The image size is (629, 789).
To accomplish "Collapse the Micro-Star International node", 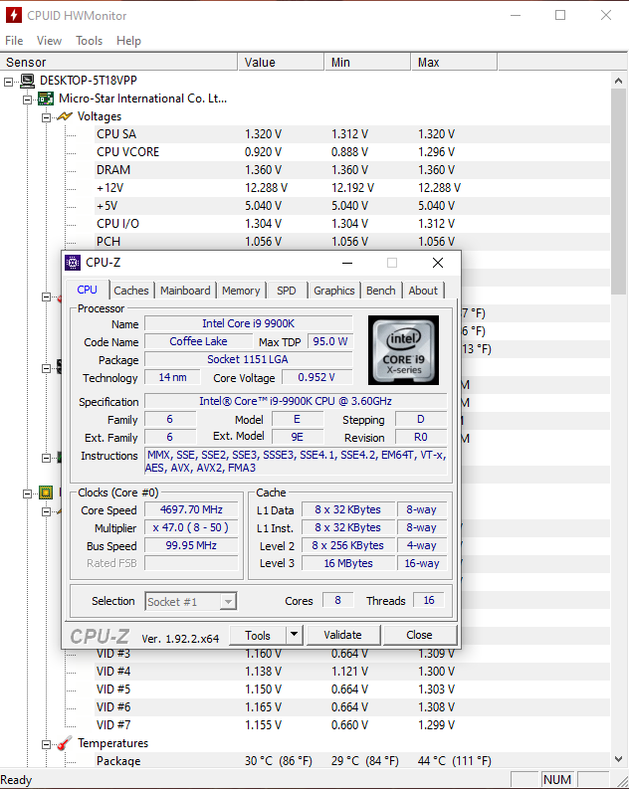I will point(27,99).
